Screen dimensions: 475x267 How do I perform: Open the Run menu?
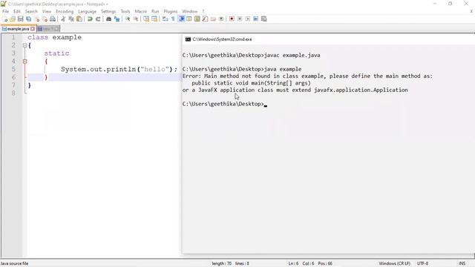[x=155, y=12]
